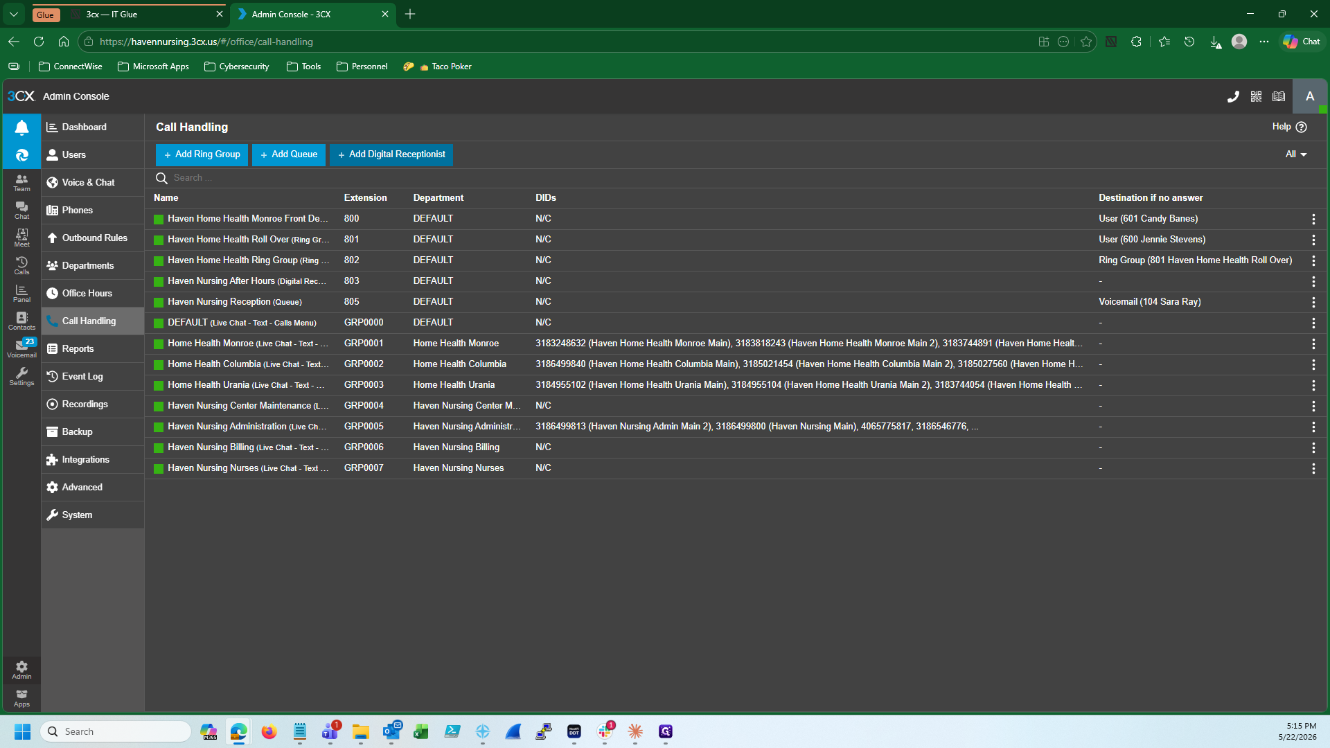Open Haven Nursing Nurses row
1330x748 pixels.
pos(736,468)
